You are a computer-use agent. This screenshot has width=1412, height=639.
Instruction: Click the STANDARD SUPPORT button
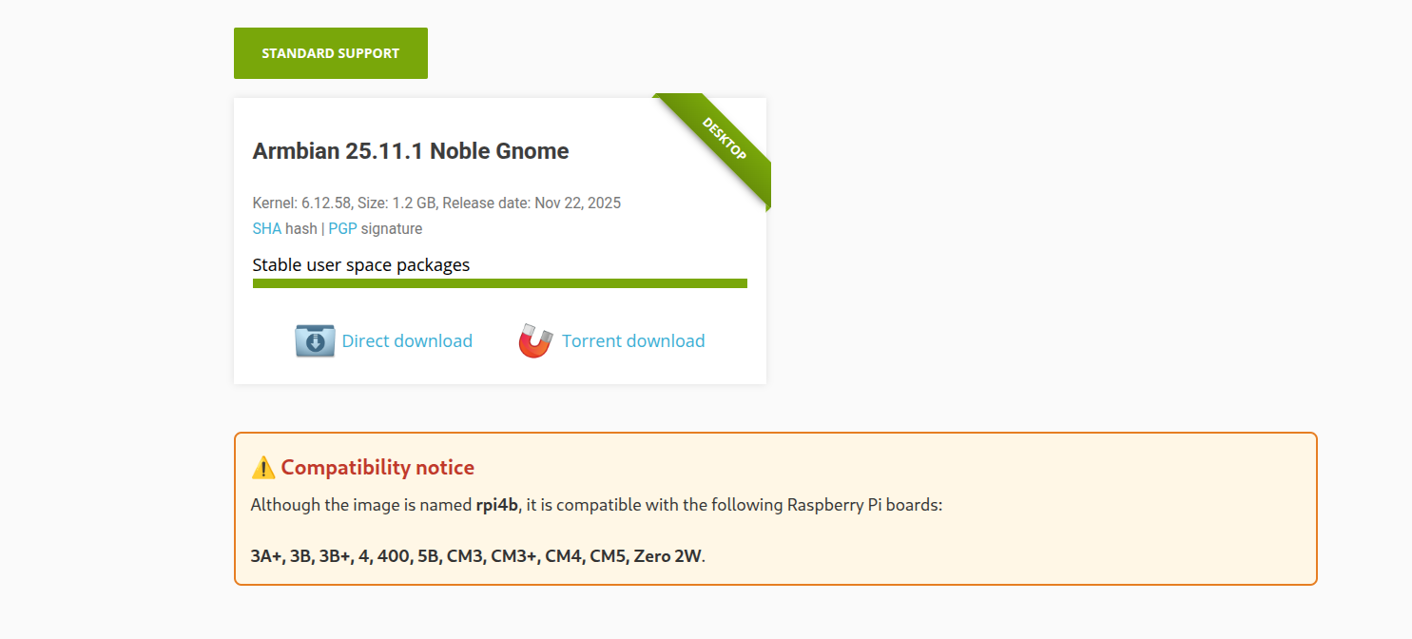point(330,53)
